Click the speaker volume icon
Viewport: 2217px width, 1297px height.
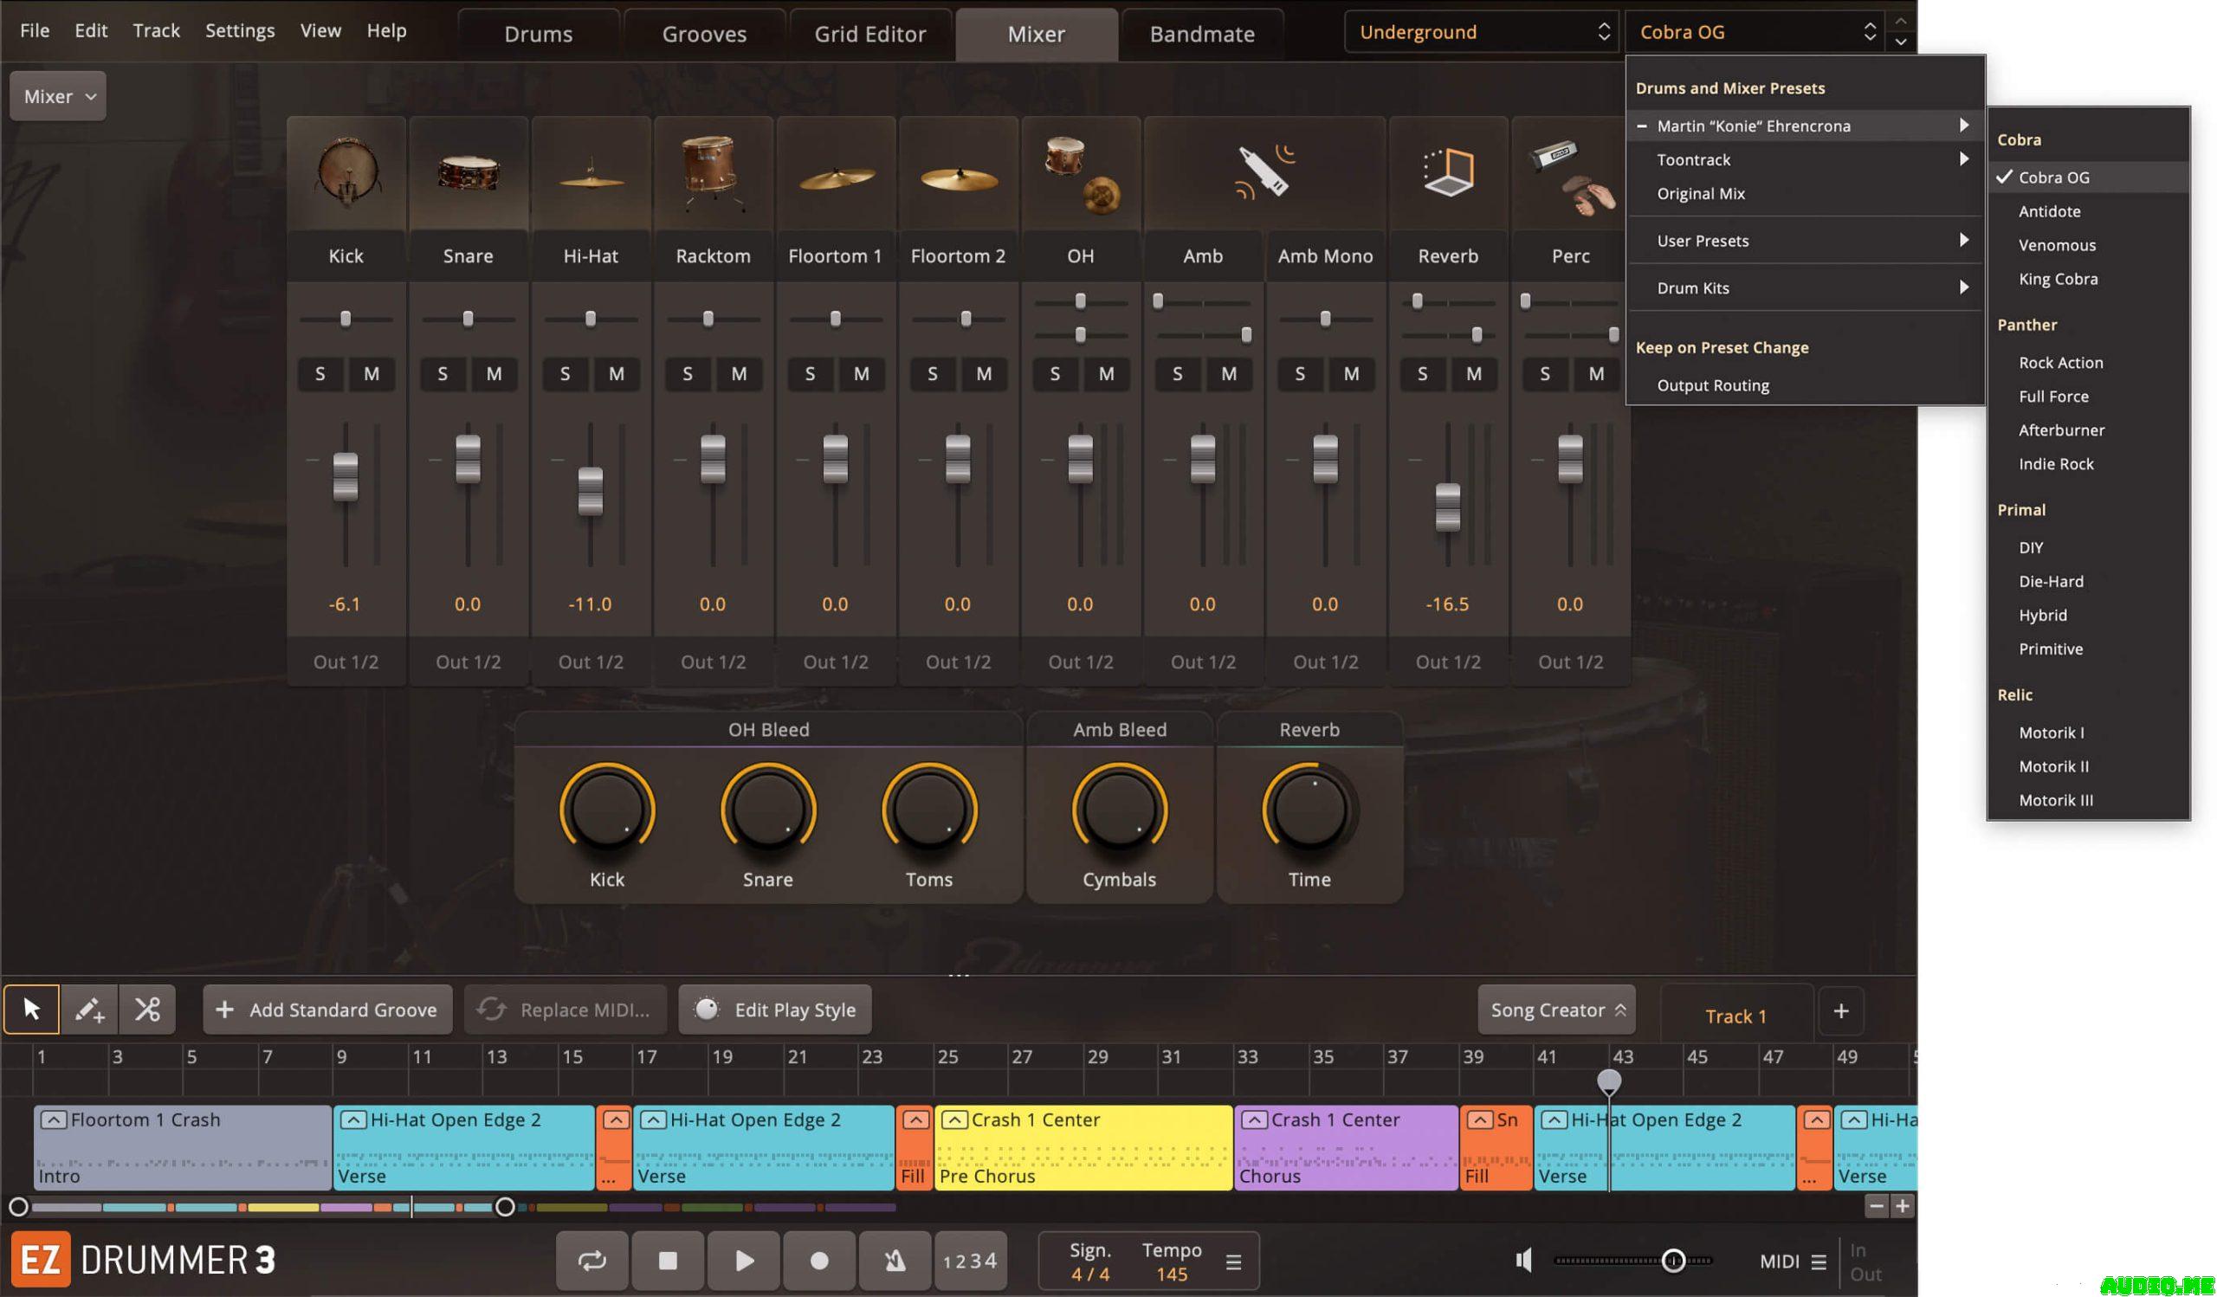[x=1525, y=1260]
